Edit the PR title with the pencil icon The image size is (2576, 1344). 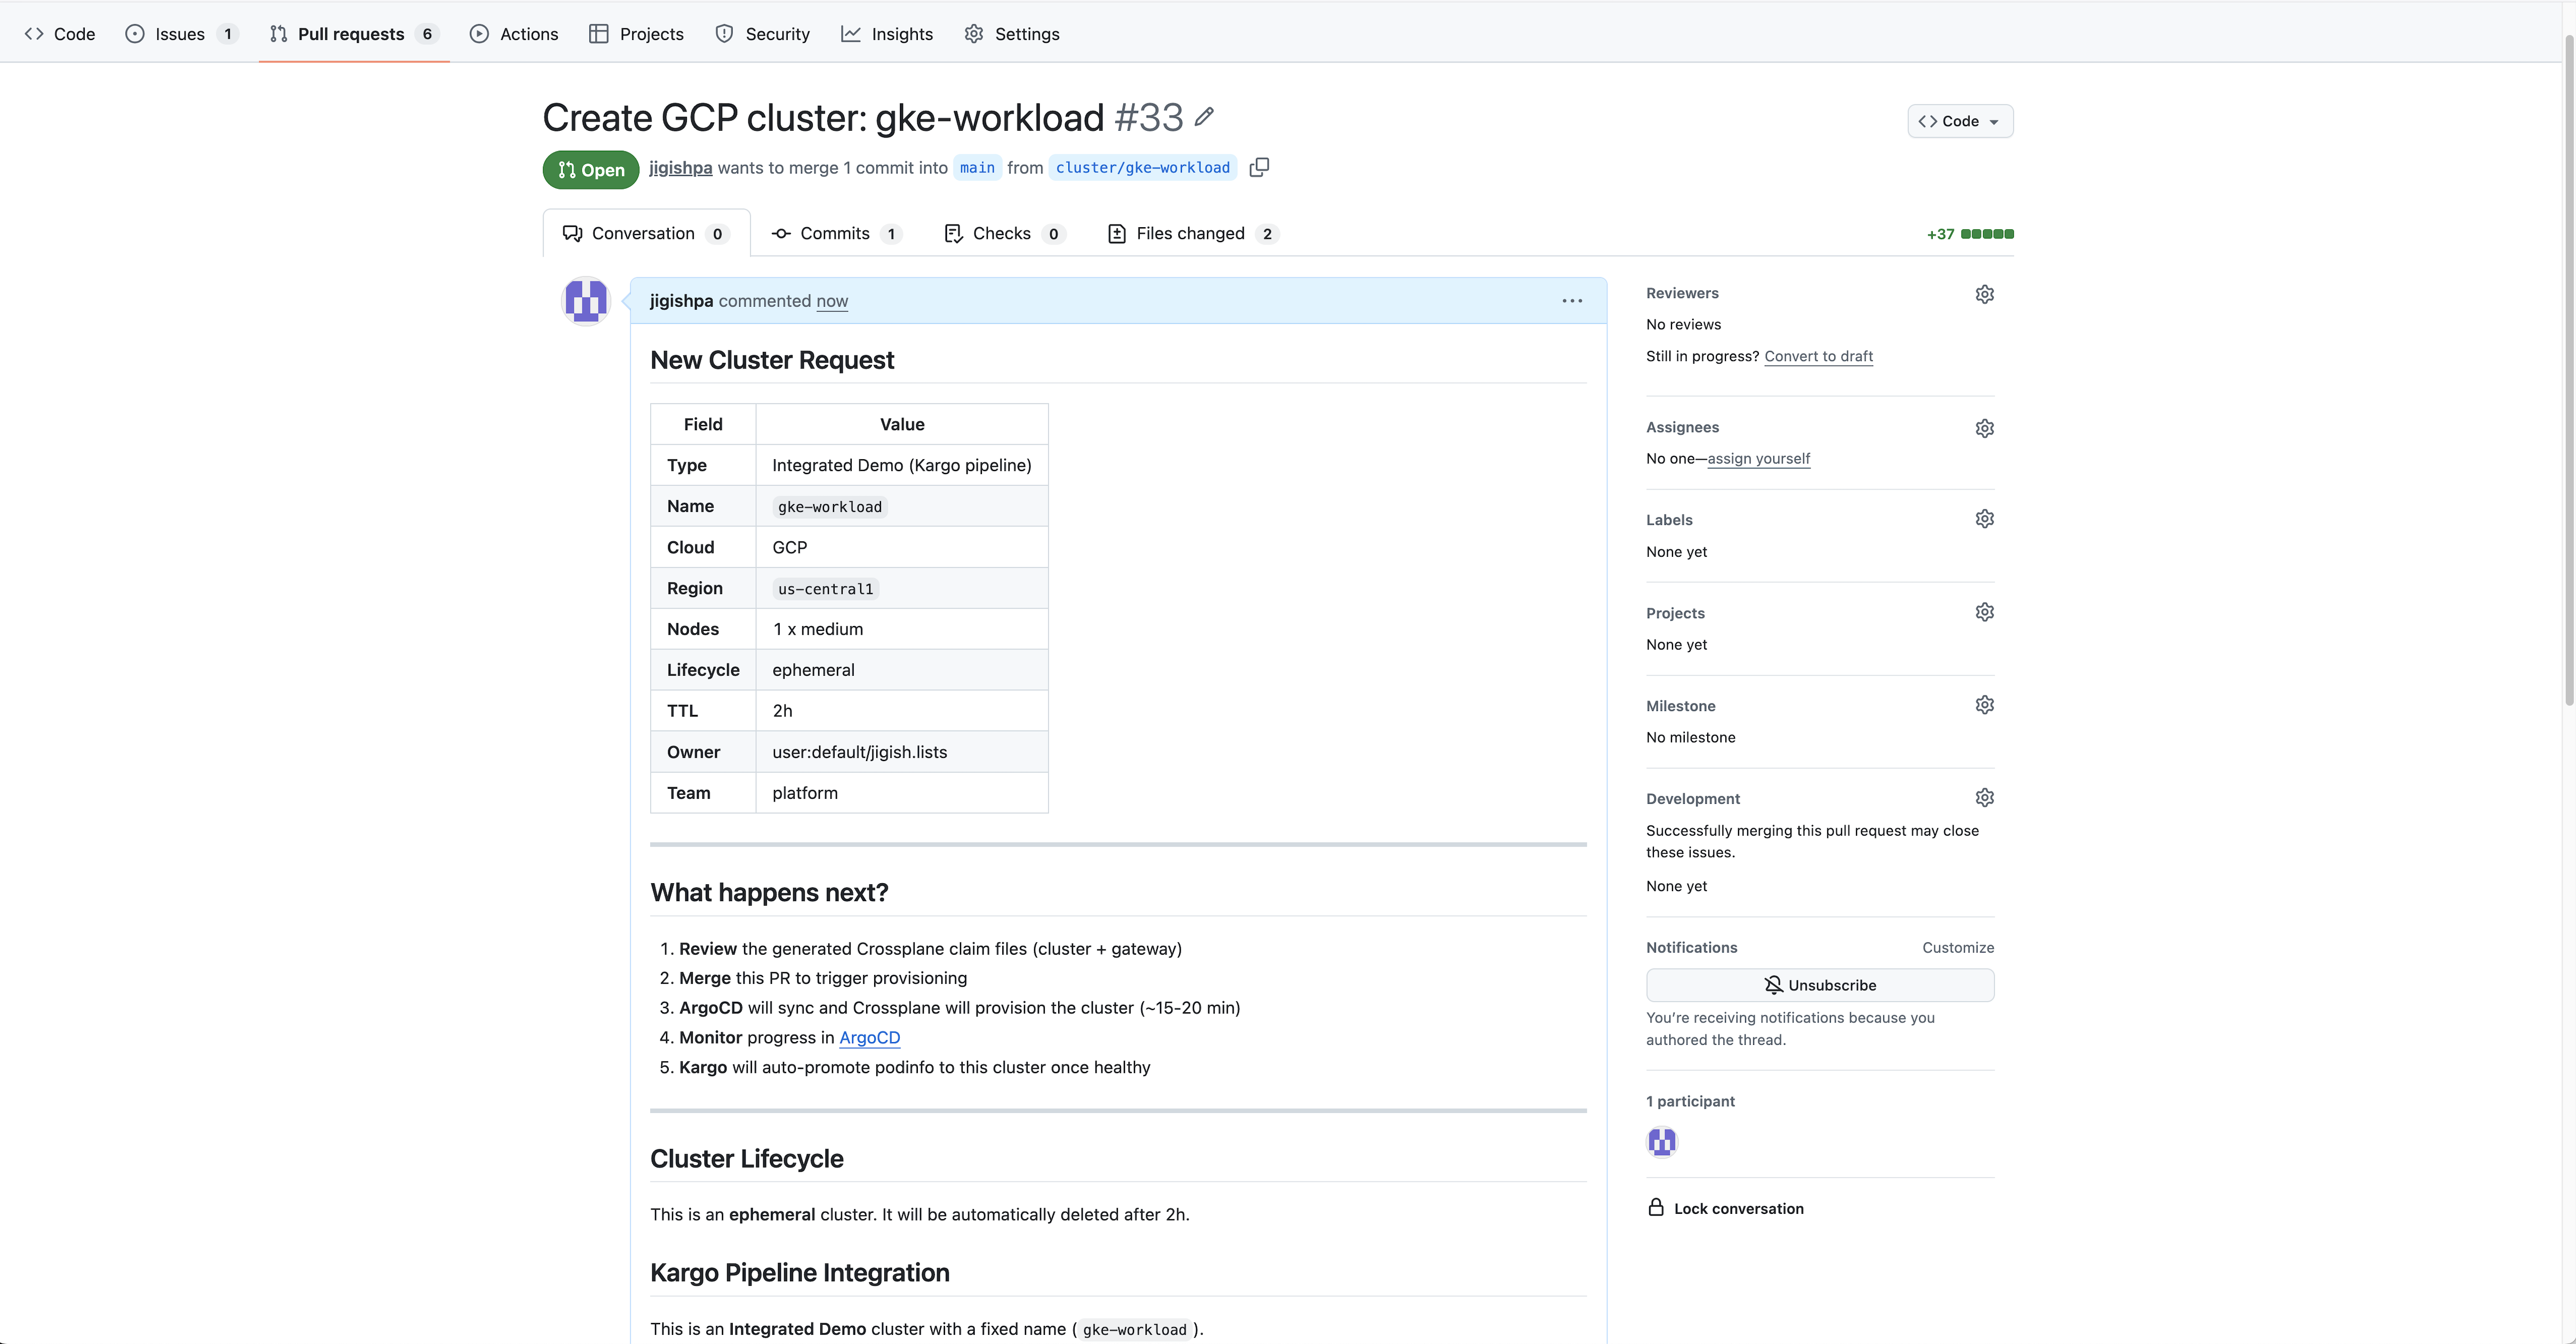click(x=1204, y=117)
